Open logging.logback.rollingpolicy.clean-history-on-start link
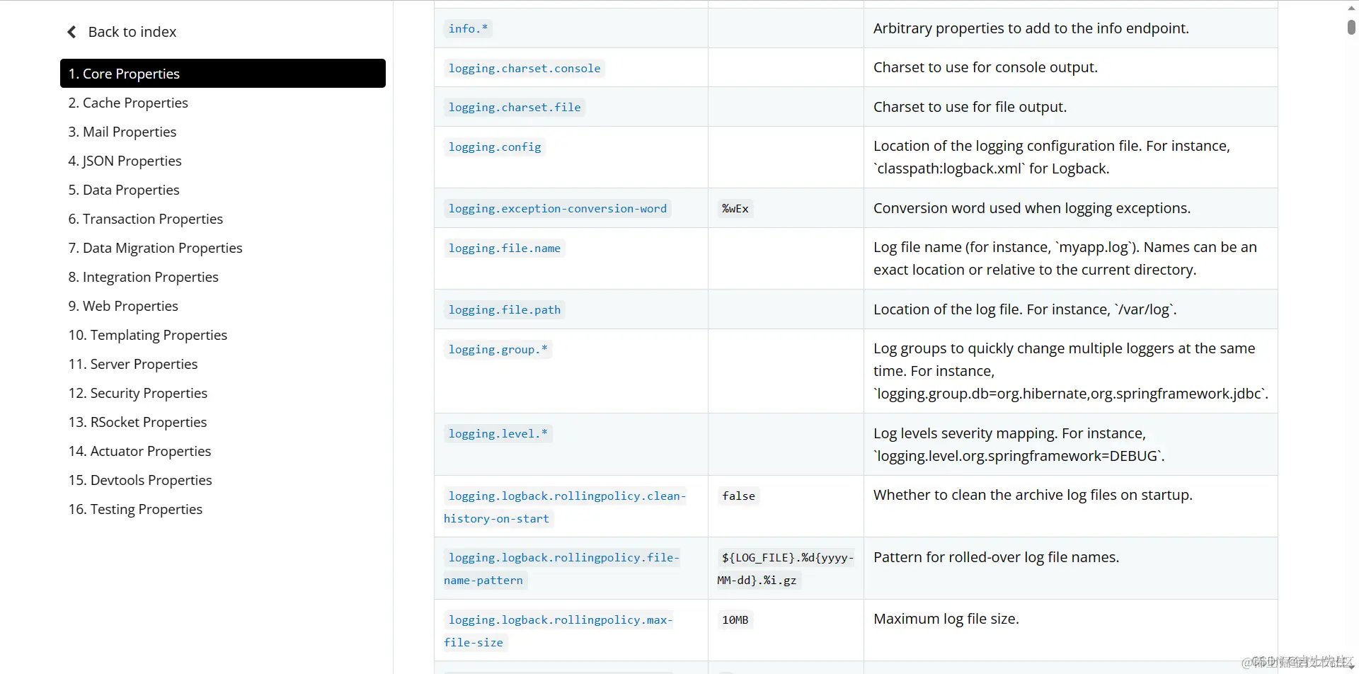The width and height of the screenshot is (1359, 674). click(566, 507)
